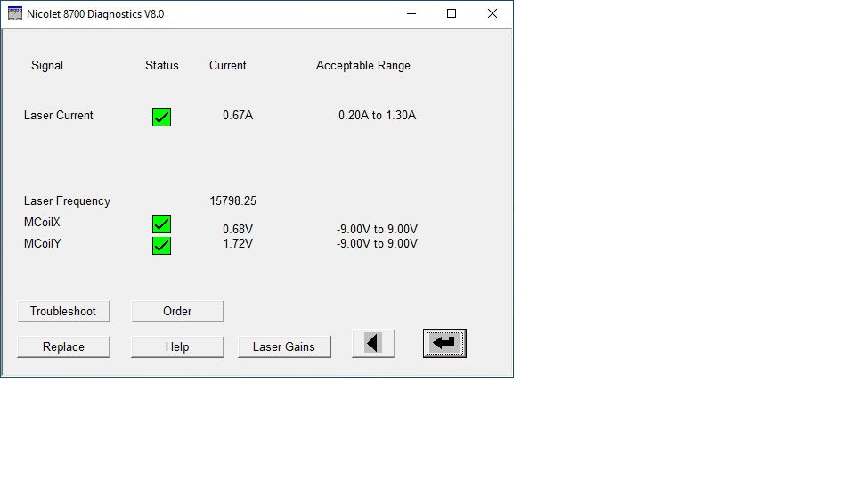
Task: Click the Laser Current signal label
Action: [59, 116]
